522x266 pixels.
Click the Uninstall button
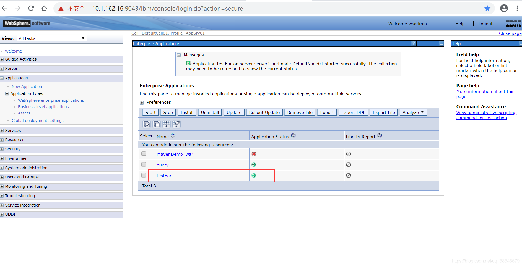(210, 112)
